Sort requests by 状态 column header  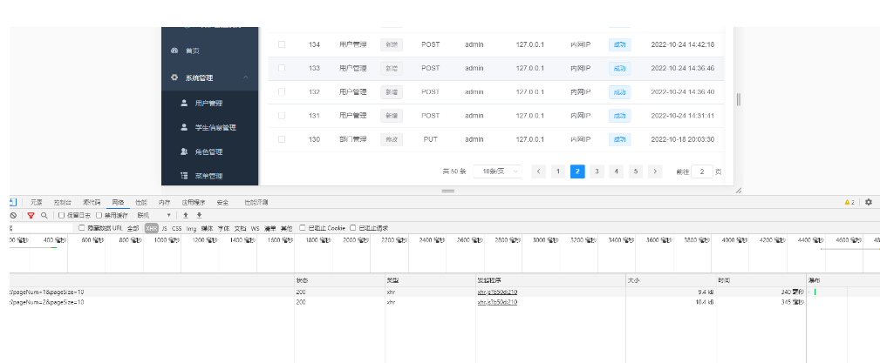[x=339, y=279]
